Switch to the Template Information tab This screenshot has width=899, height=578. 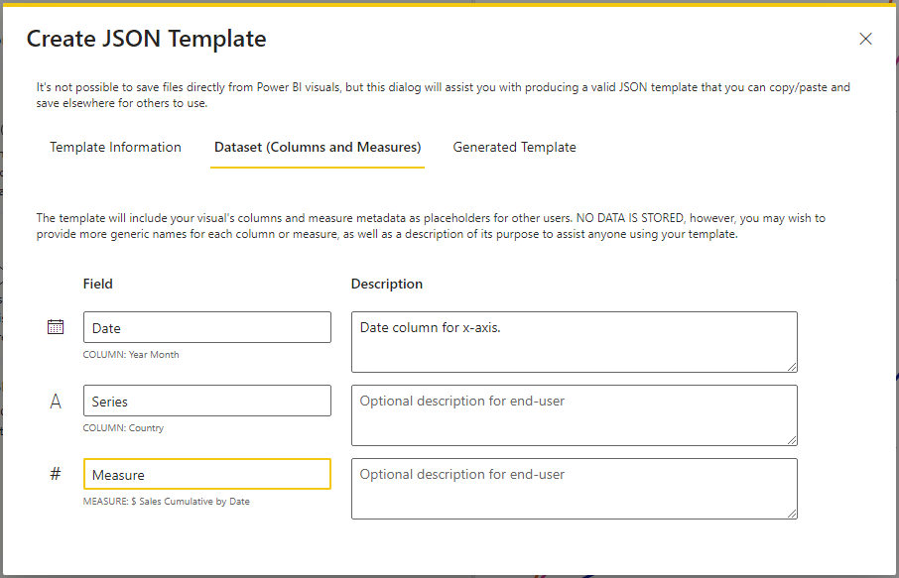coord(115,147)
